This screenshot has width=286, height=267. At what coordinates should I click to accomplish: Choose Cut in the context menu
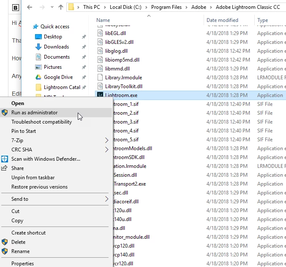point(15,211)
